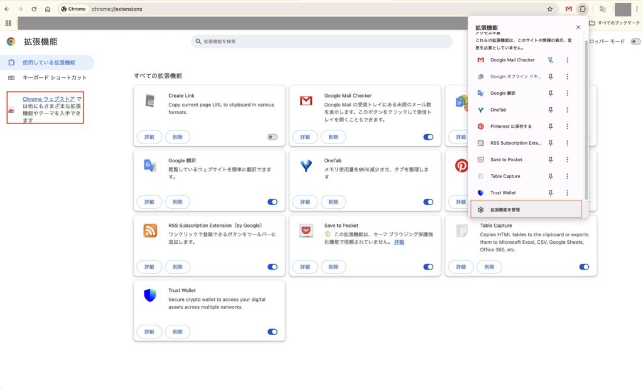Unpin Google Mail Checker in extensions popup
The width and height of the screenshot is (643, 388).
pos(550,60)
